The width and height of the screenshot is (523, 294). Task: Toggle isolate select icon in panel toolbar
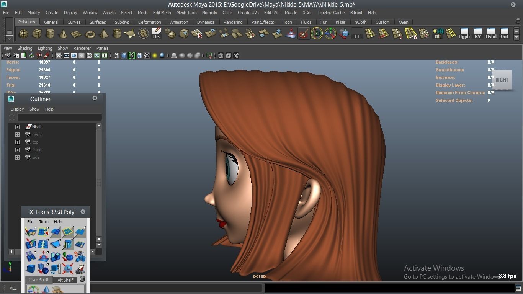tap(209, 56)
